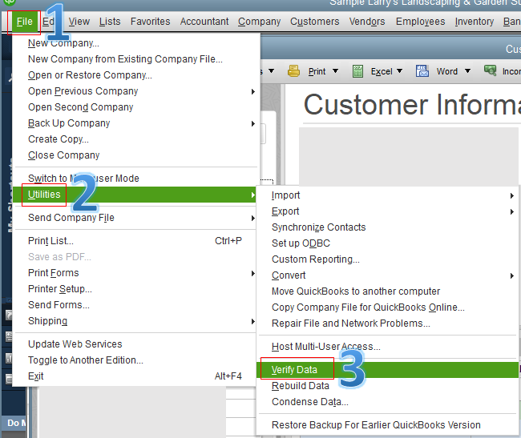Select Close Company

pyautogui.click(x=136, y=155)
